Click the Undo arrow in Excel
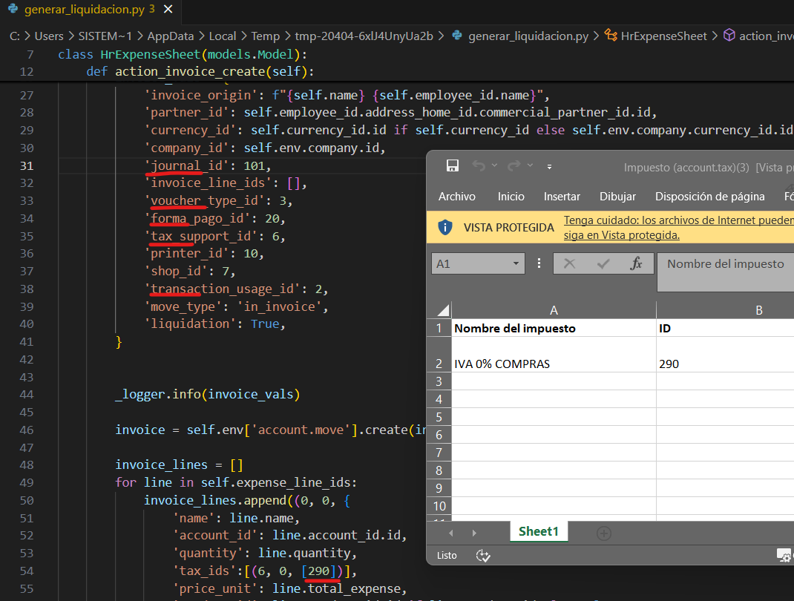Image resolution: width=794 pixels, height=601 pixels. [479, 165]
